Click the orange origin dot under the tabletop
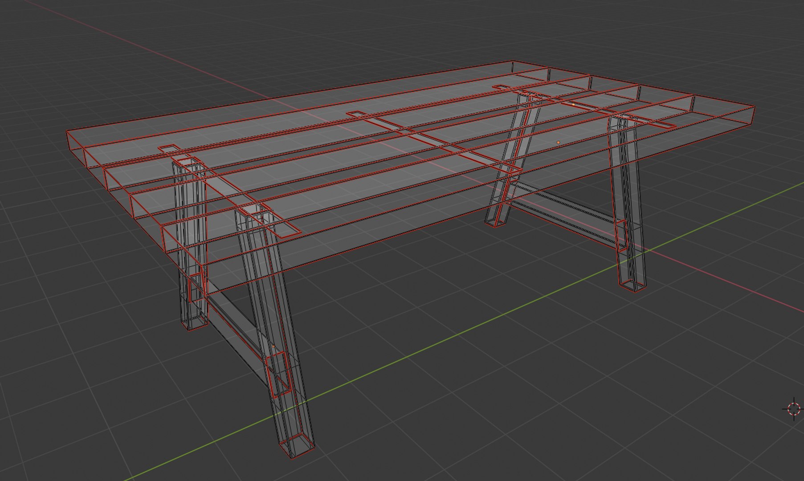804x481 pixels. coord(558,143)
